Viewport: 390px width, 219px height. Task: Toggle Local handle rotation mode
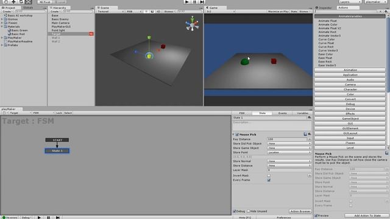click(60, 2)
